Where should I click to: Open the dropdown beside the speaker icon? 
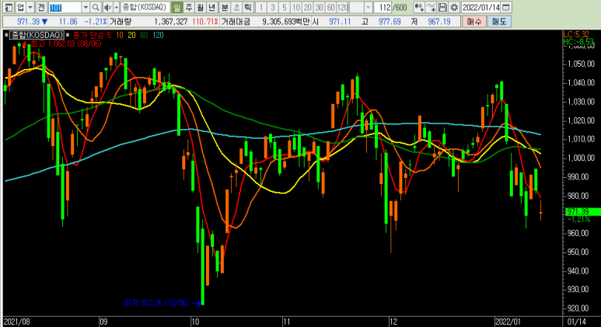116,7
